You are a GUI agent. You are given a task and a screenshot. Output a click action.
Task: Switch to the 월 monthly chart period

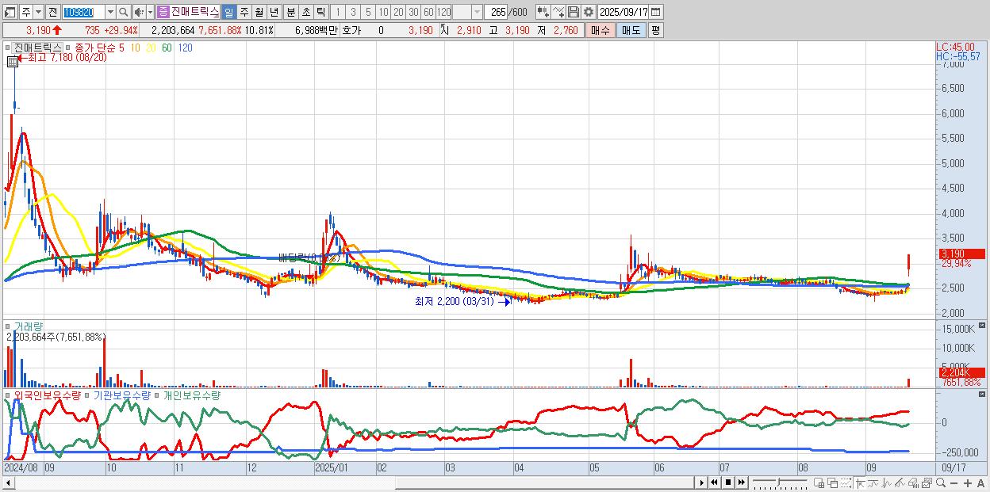[259, 12]
